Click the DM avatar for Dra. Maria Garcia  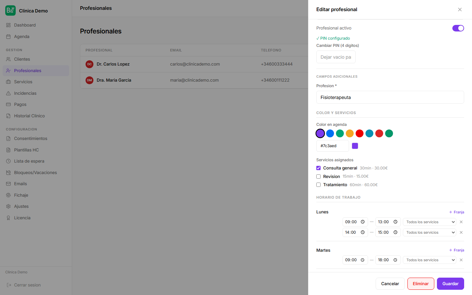coord(89,80)
